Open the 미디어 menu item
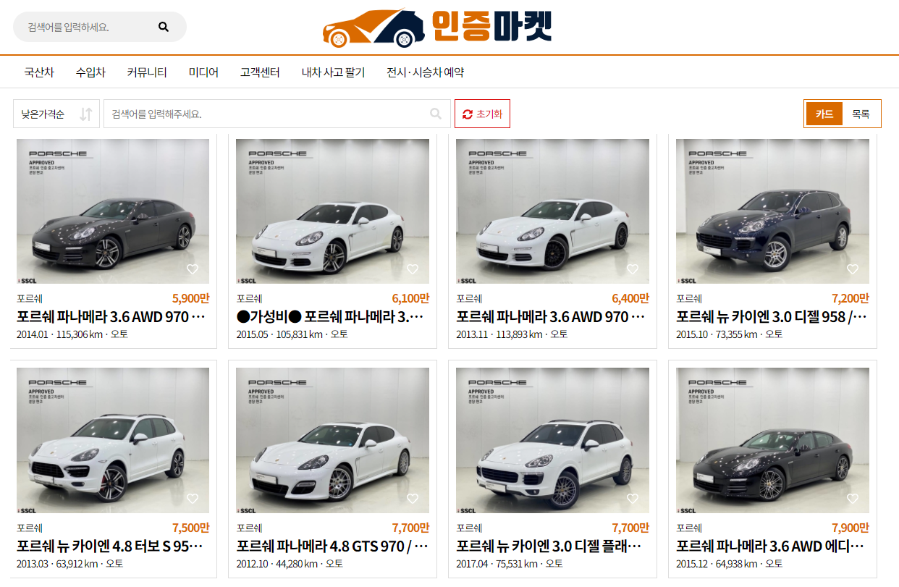This screenshot has width=899, height=587. 203,72
